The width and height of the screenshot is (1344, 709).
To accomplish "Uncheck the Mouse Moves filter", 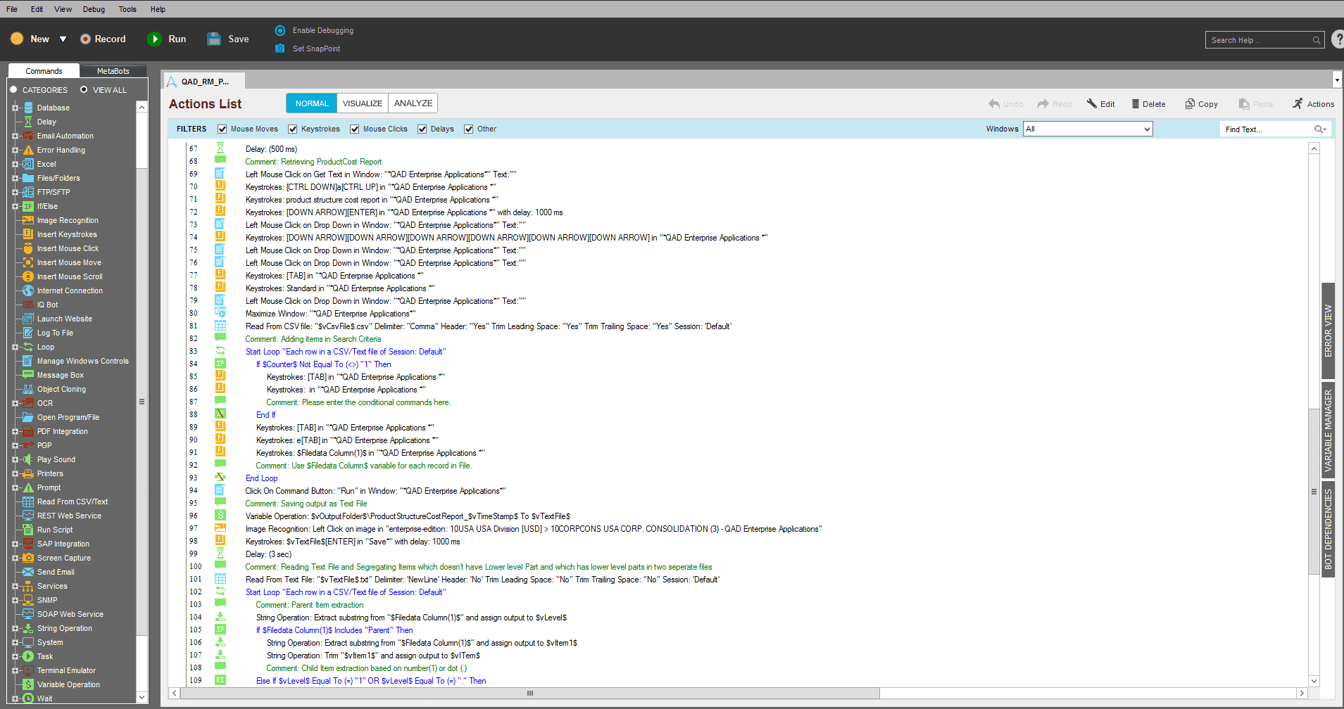I will pyautogui.click(x=222, y=129).
